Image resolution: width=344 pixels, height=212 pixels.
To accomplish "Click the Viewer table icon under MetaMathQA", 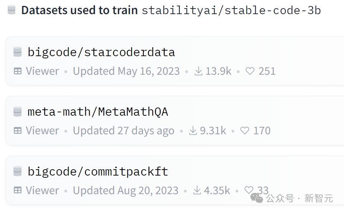I will (x=17, y=131).
